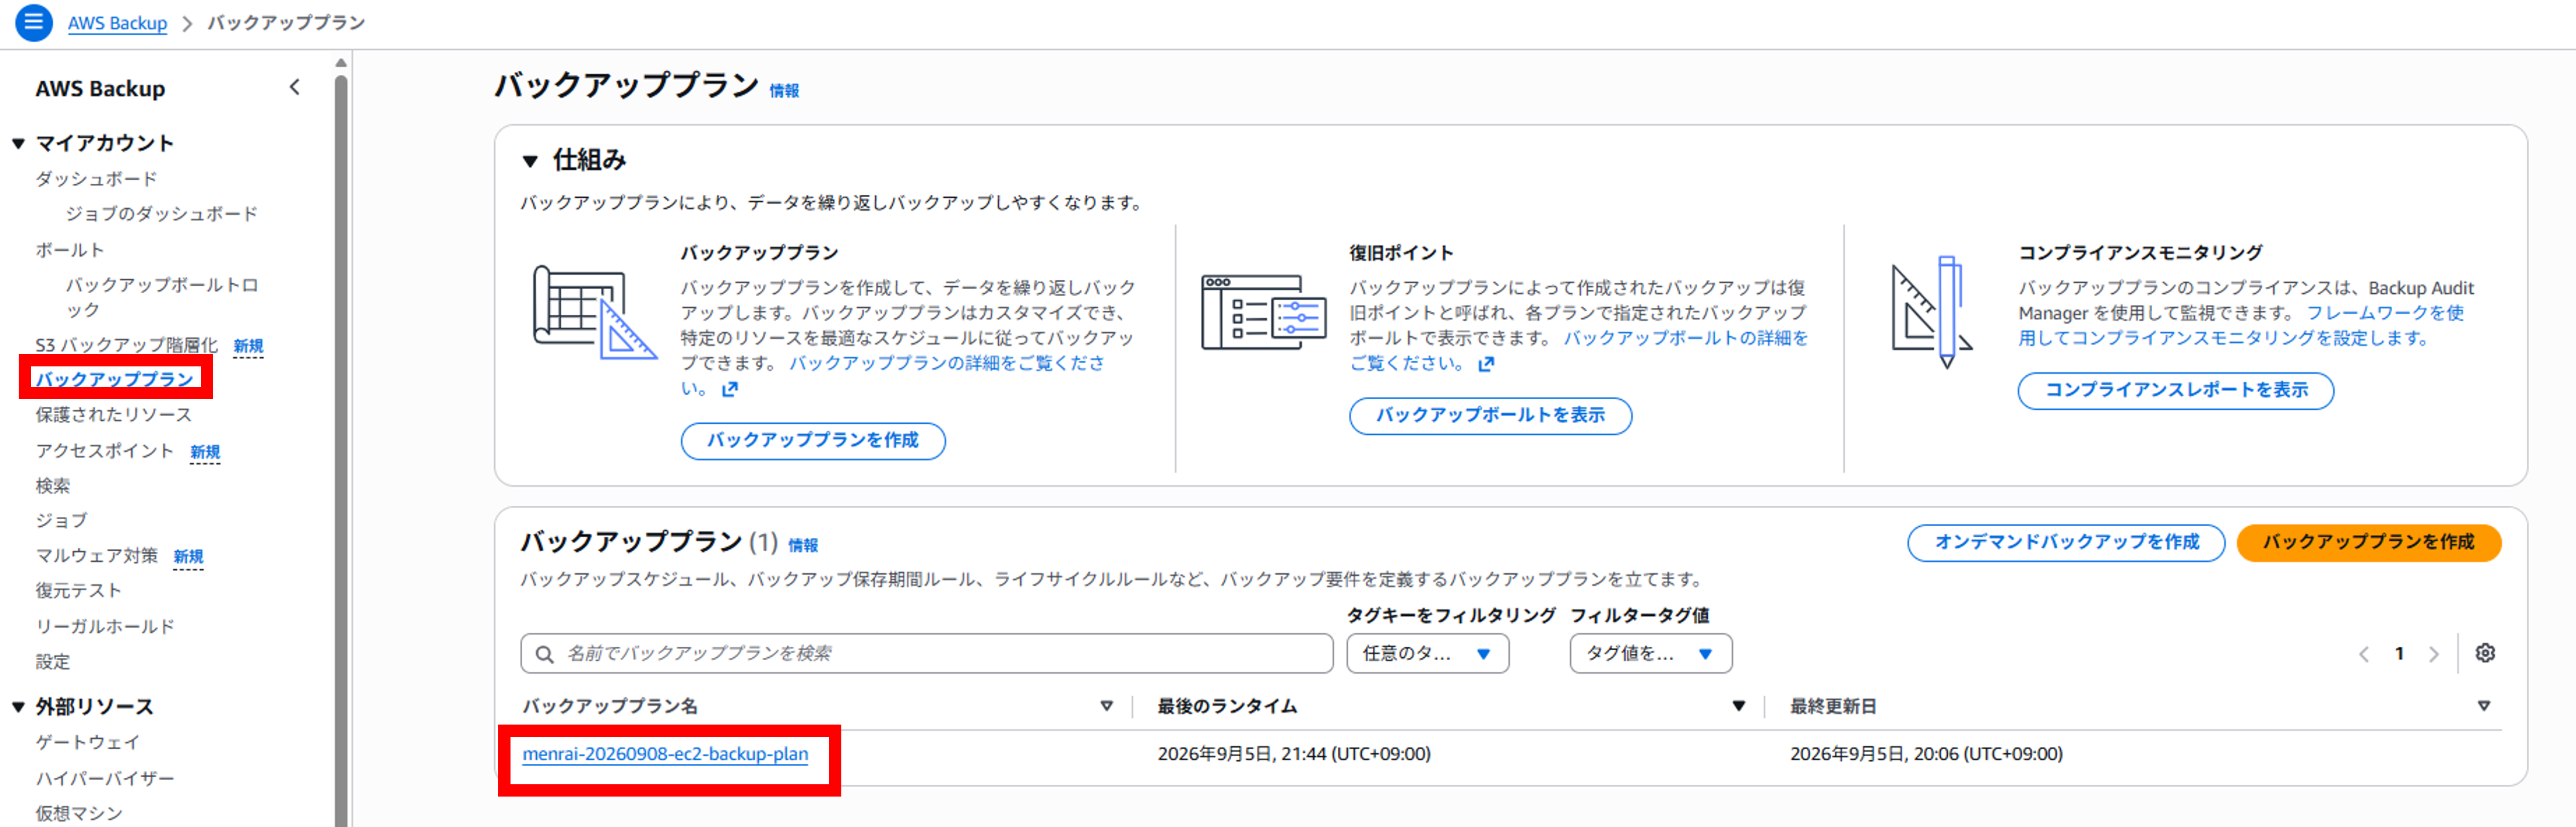This screenshot has height=827, width=2576.
Task: Collapse the 外部リソース sidebar group
Action: pyautogui.click(x=18, y=707)
